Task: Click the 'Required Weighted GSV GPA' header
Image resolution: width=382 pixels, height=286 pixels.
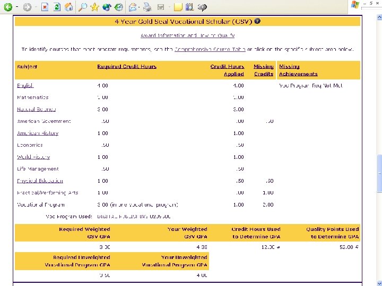Action: pyautogui.click(x=84, y=233)
